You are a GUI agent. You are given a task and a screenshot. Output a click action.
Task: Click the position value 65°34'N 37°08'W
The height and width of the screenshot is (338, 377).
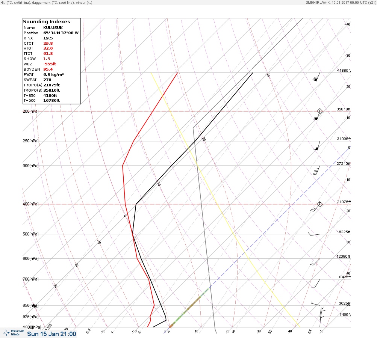pyautogui.click(x=61, y=33)
